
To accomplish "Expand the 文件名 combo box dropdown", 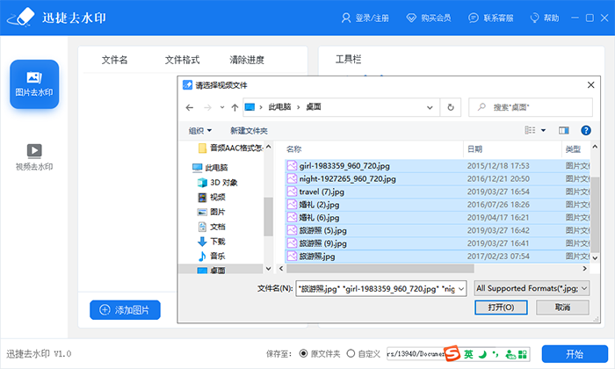I will [x=461, y=289].
